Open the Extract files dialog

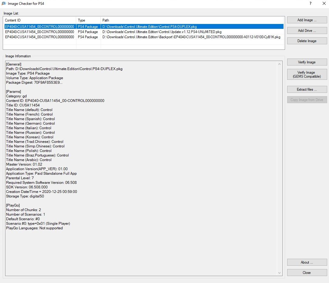click(x=307, y=89)
